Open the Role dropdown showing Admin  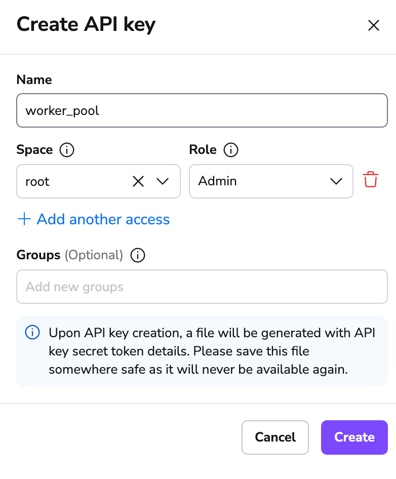[336, 181]
